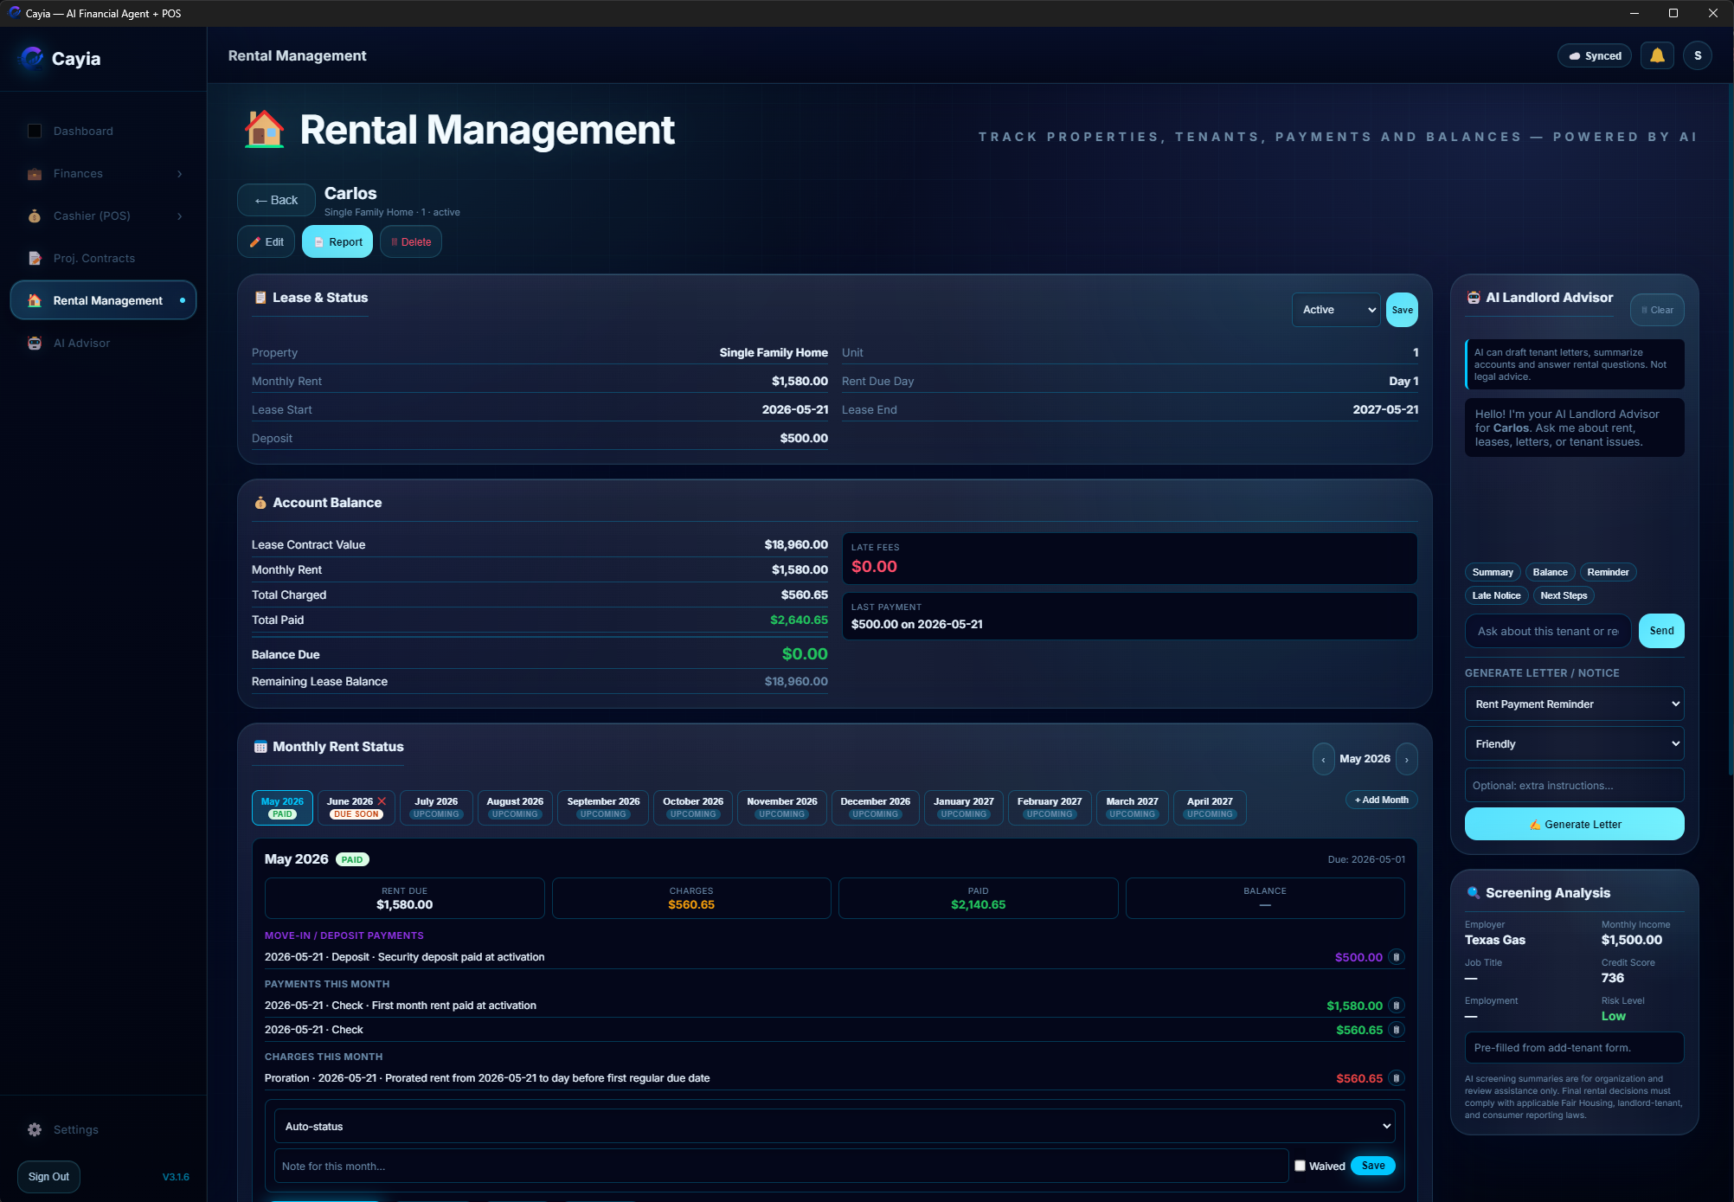Open the Friendly tone dropdown

pos(1574,744)
